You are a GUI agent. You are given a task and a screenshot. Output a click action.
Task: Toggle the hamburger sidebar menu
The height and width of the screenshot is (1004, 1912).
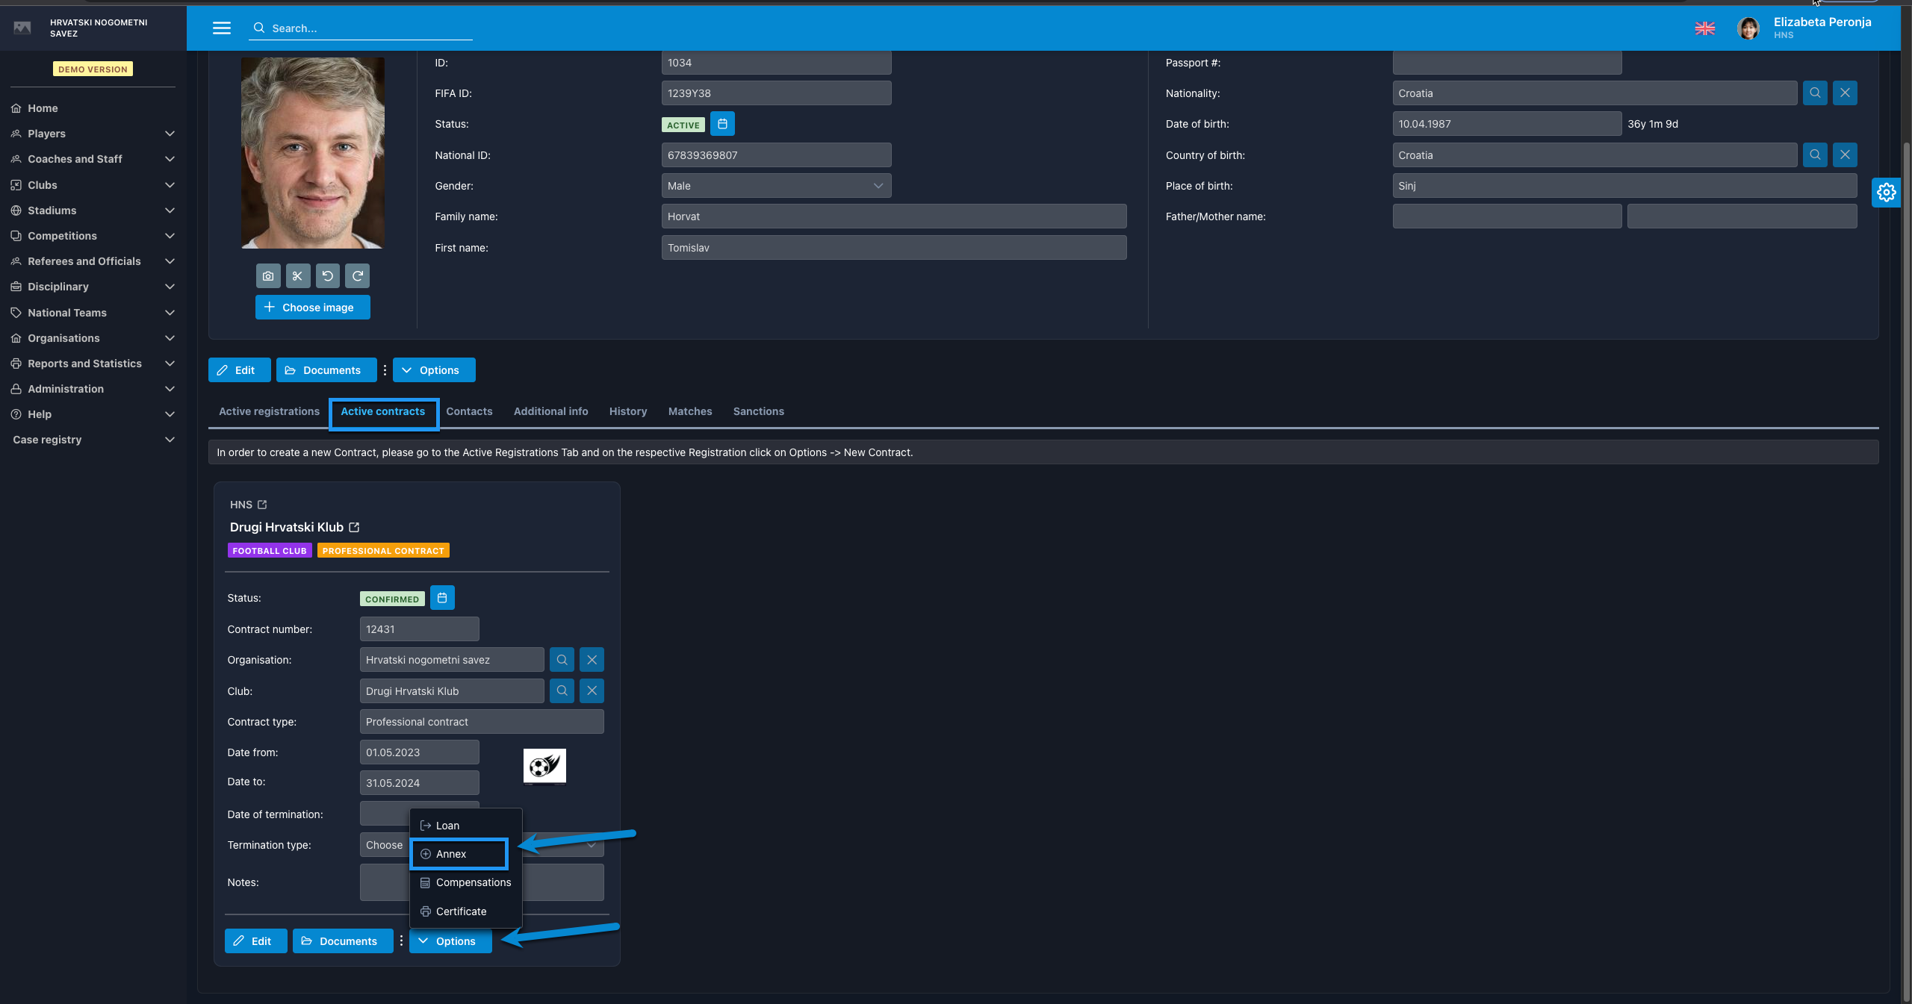222,28
